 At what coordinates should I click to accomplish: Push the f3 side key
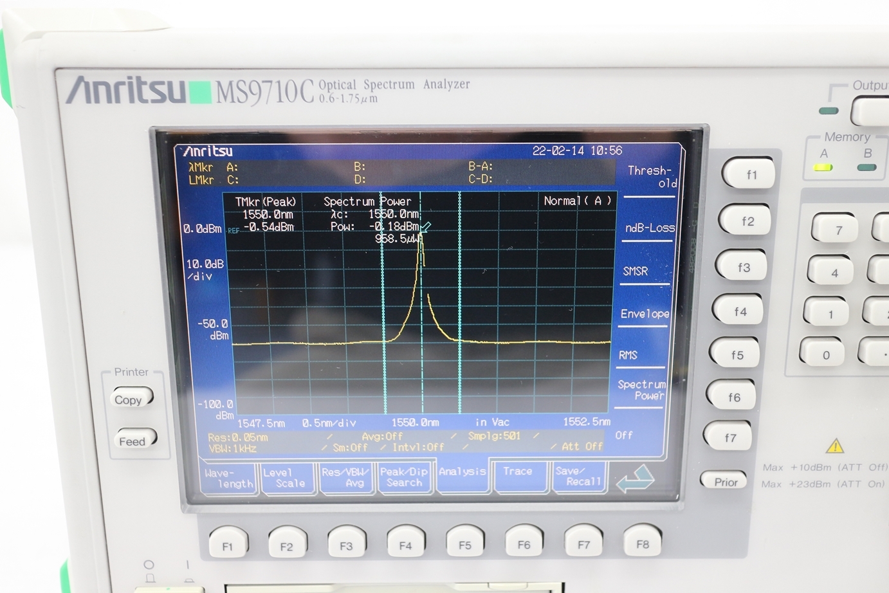742,267
